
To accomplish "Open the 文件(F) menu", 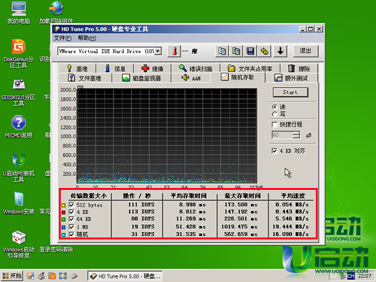I will click(x=62, y=38).
